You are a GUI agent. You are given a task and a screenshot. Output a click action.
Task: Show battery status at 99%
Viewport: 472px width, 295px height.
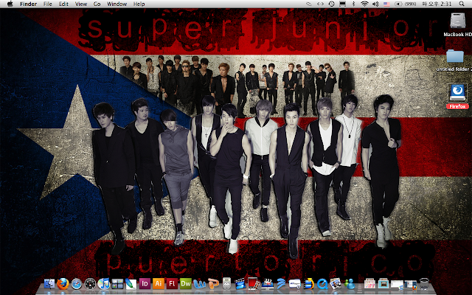coord(405,4)
